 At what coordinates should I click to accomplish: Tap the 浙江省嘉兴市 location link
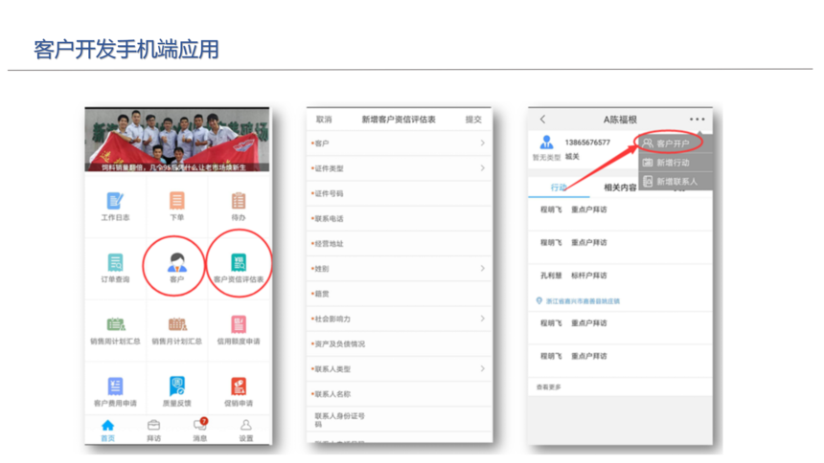click(583, 301)
